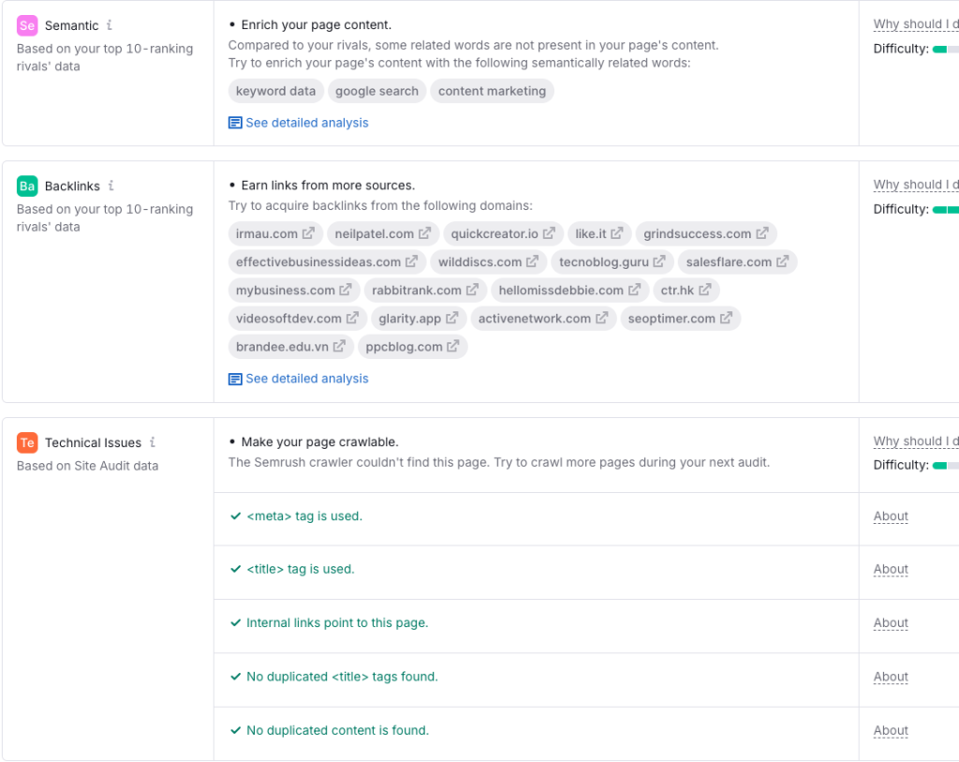Click the info icon beside Backlinks heading
Screen dimensions: 959x762
pos(112,186)
